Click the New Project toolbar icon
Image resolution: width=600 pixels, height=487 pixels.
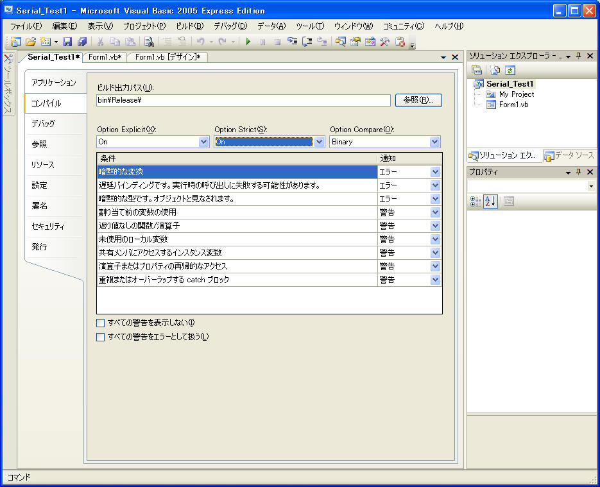(16, 42)
